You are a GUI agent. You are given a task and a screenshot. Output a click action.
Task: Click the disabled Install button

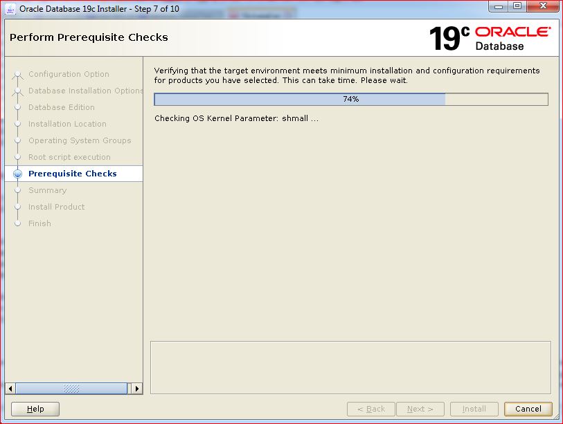474,409
